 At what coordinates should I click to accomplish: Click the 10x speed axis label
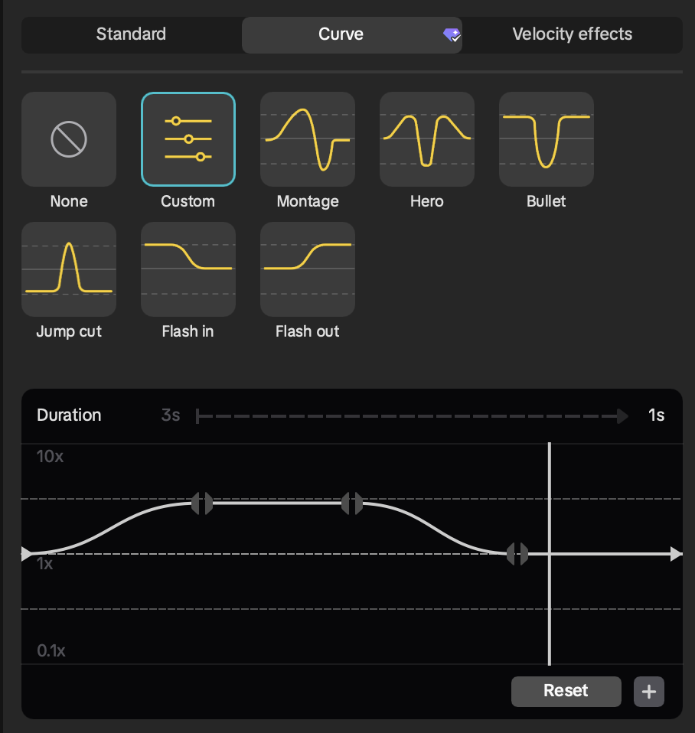(x=50, y=456)
